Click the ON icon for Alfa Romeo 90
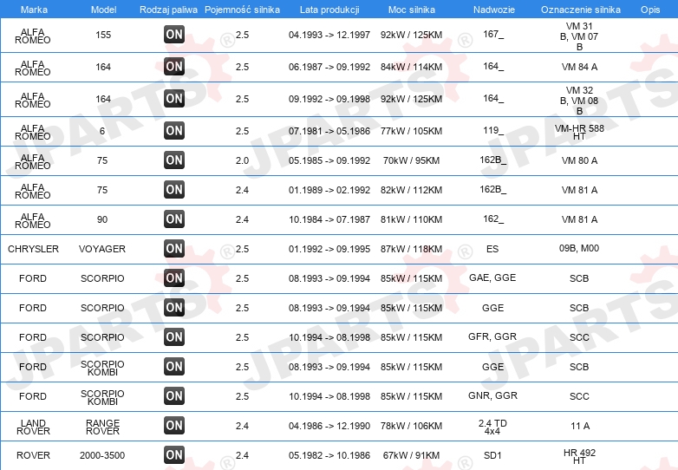Screen dimensions: 678x470 pos(173,219)
